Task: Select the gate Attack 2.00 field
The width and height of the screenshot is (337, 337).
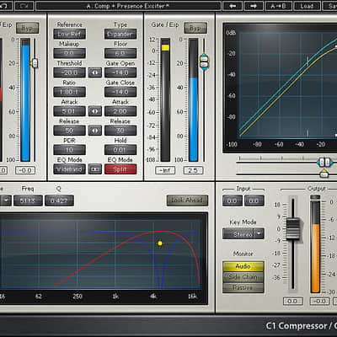Action: pyautogui.click(x=120, y=111)
